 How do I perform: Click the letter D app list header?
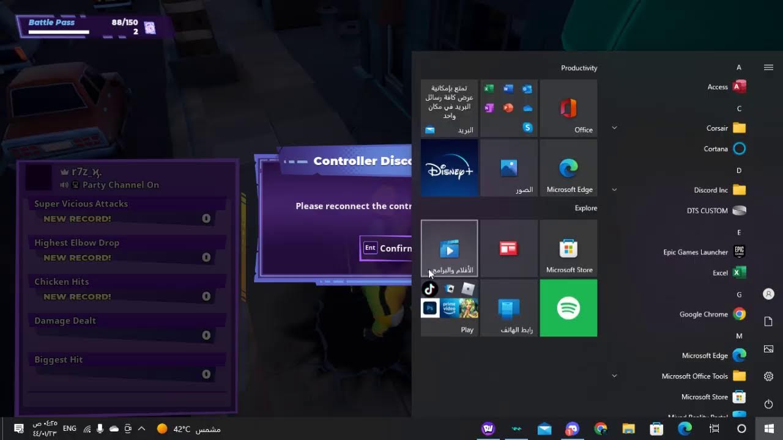click(739, 170)
